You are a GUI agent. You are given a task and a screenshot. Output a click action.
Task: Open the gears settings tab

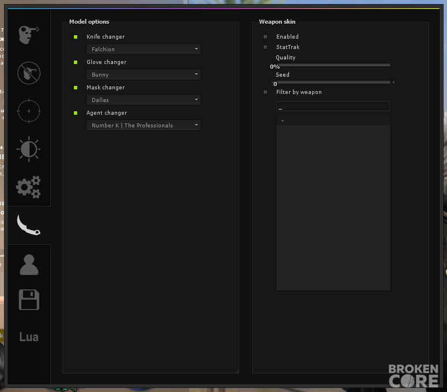(28, 187)
